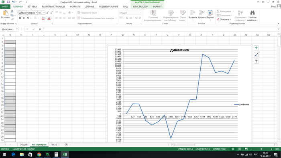Click the Вставить cells icon
The width and height of the screenshot is (281, 158).
pos(193,13)
